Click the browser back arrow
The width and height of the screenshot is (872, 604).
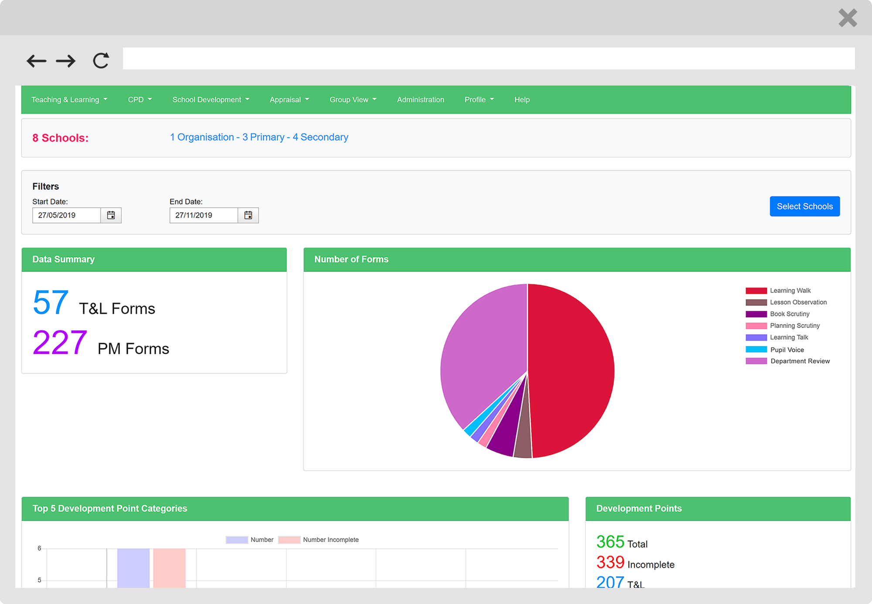click(36, 61)
